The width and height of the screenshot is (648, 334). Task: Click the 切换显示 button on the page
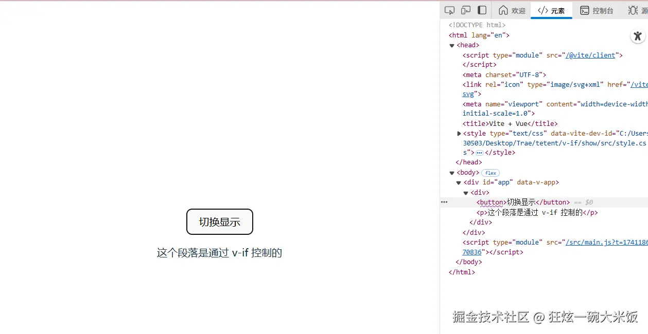pyautogui.click(x=219, y=221)
